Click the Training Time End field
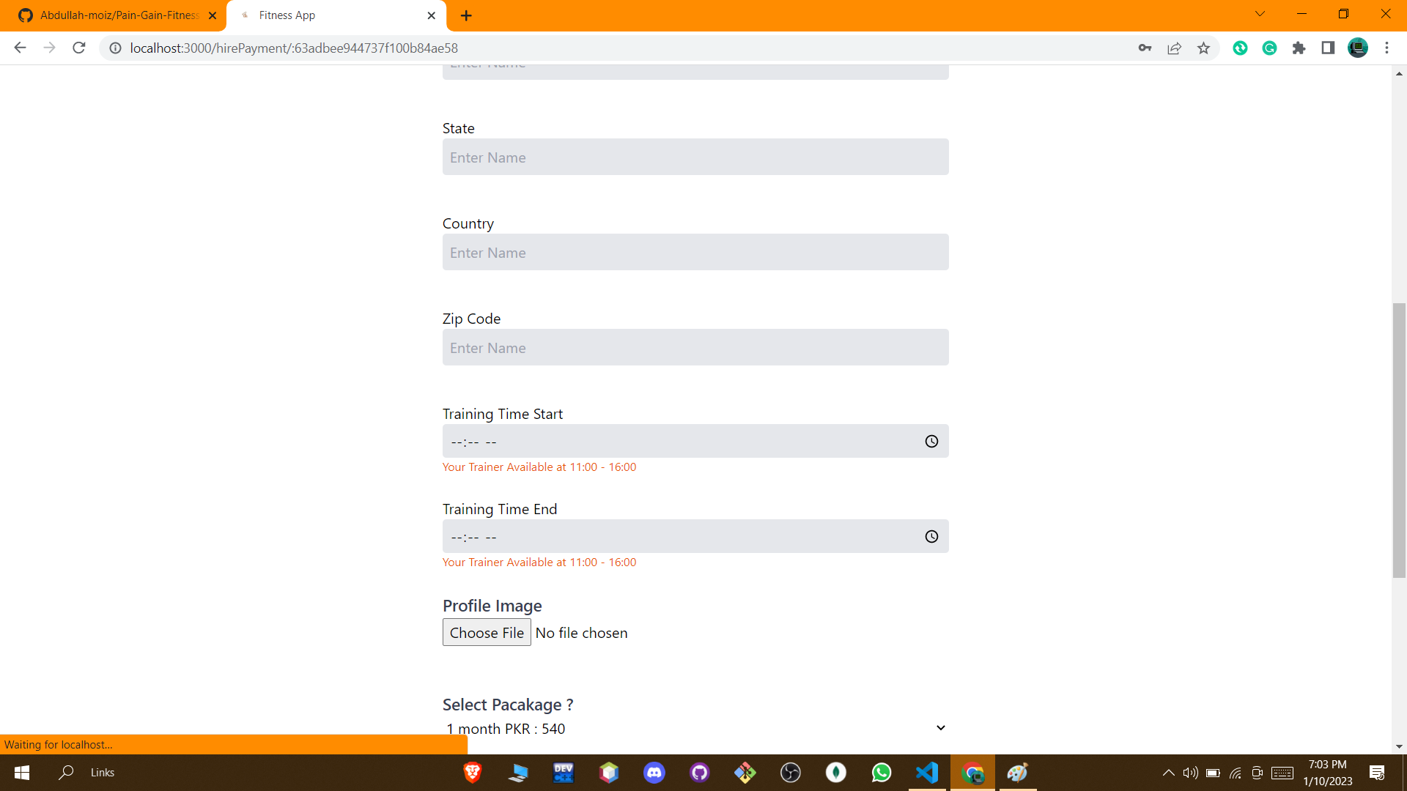The height and width of the screenshot is (791, 1407). click(695, 537)
